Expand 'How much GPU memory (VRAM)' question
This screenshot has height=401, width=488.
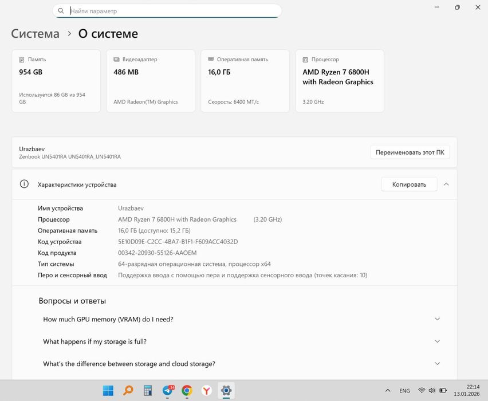[x=241, y=319]
